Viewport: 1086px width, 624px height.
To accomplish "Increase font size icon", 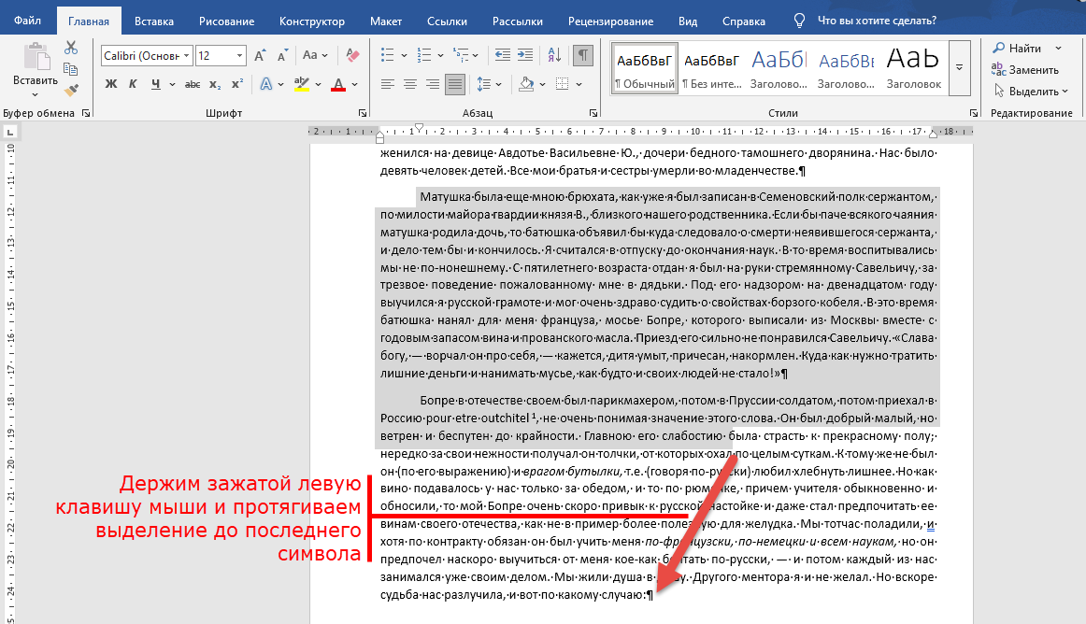I will tap(260, 55).
